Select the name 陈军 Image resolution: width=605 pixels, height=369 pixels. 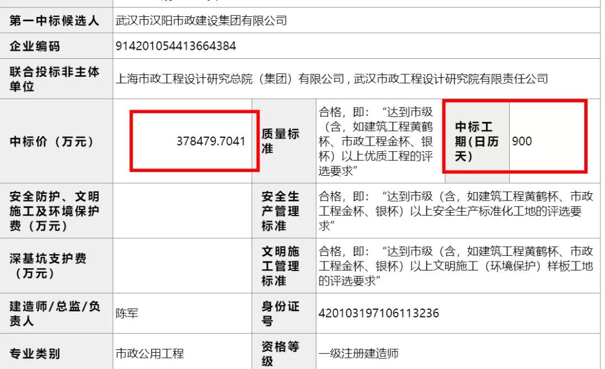tap(127, 314)
